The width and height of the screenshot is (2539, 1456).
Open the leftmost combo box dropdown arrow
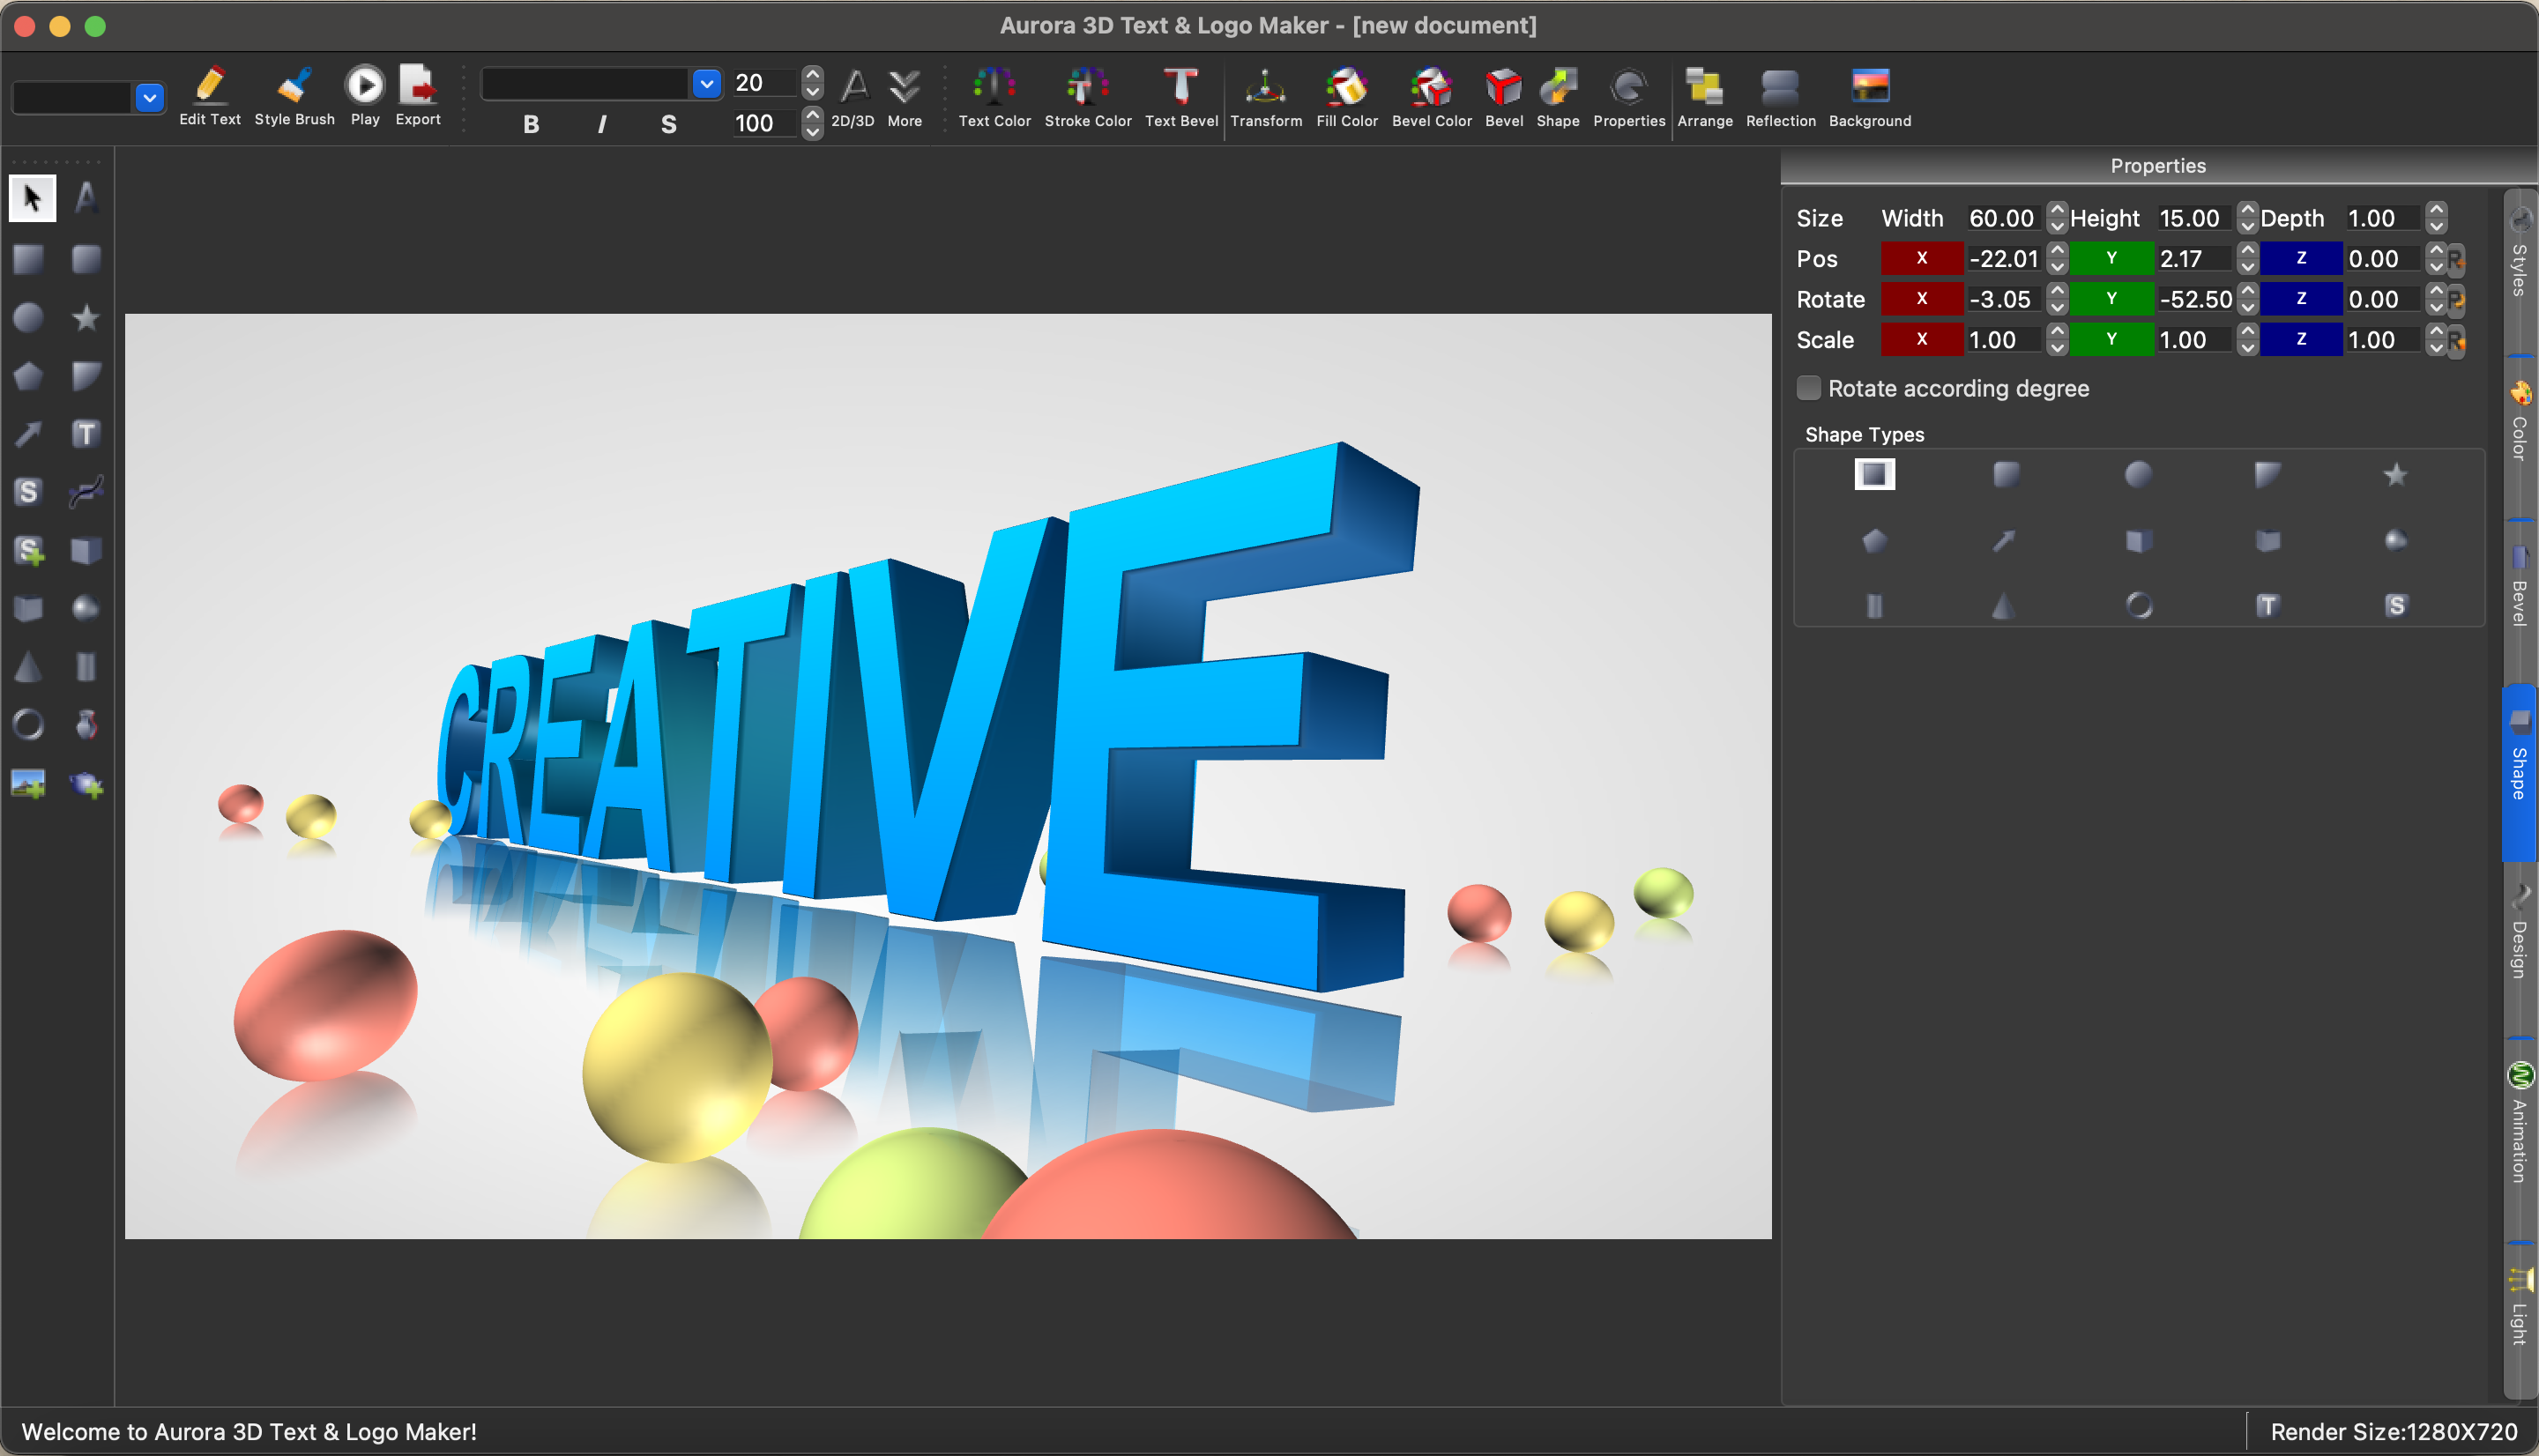pyautogui.click(x=150, y=98)
